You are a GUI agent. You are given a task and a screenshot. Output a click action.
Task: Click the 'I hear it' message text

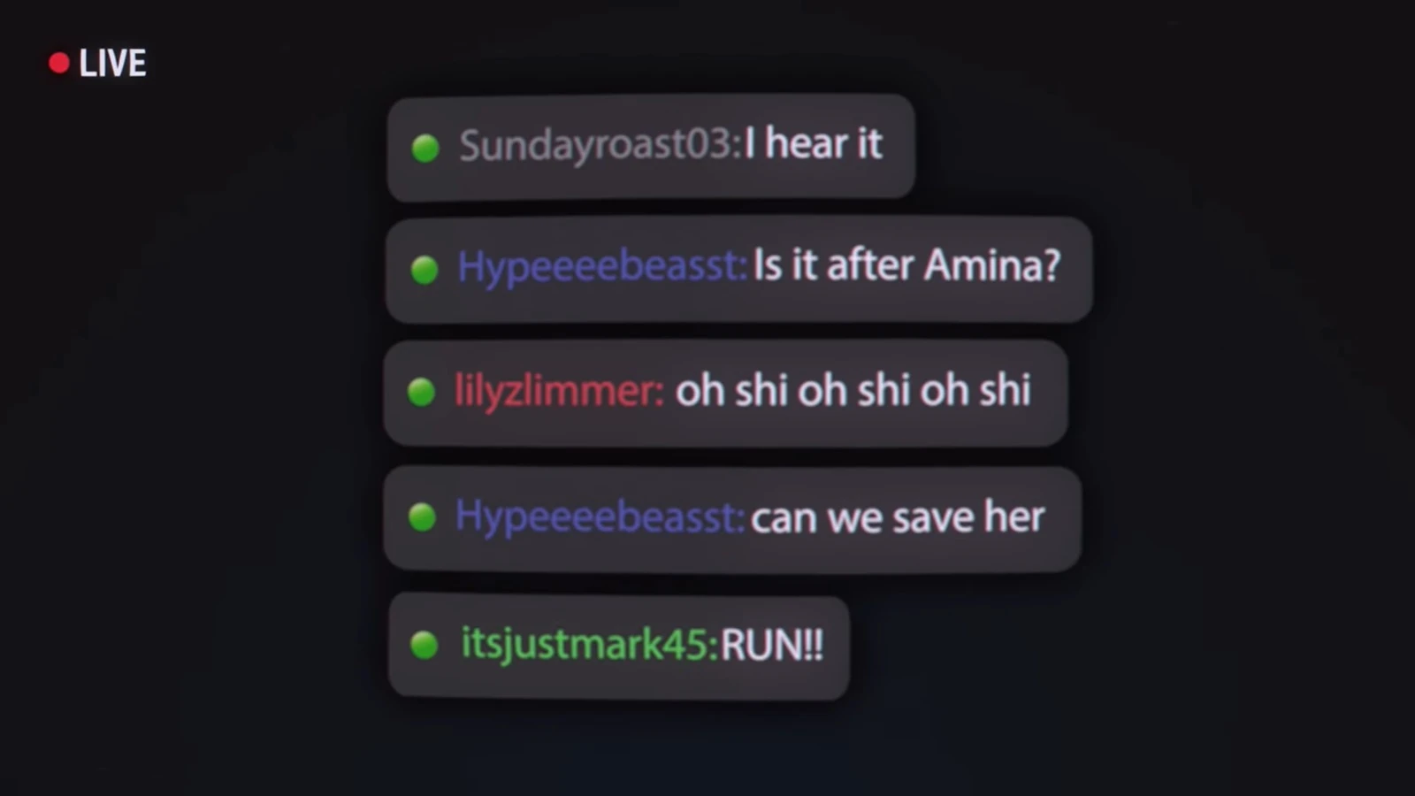pyautogui.click(x=814, y=143)
